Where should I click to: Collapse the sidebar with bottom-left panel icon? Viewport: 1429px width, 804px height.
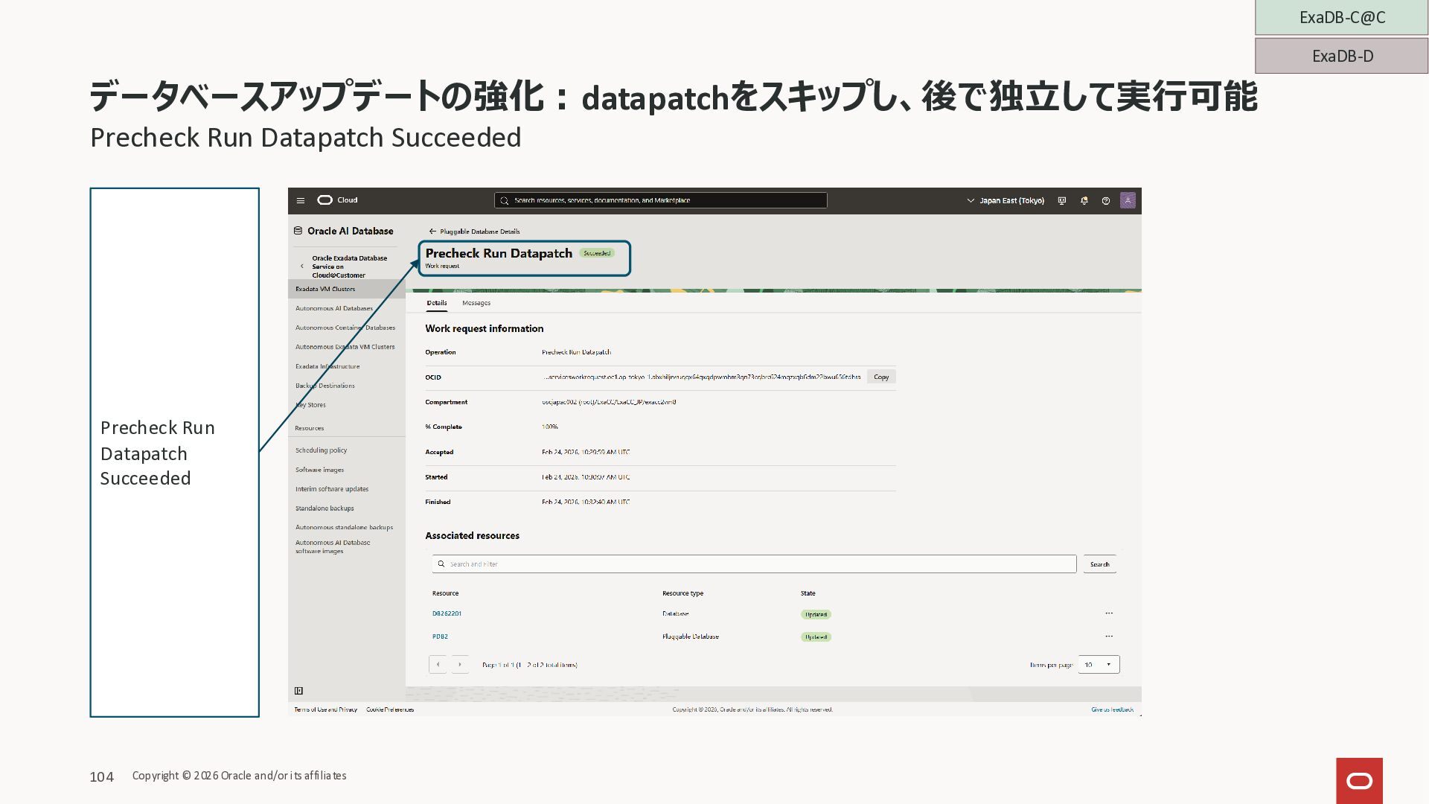298,691
